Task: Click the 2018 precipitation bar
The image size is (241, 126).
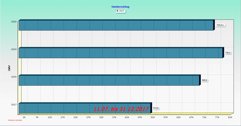Action: (109, 81)
